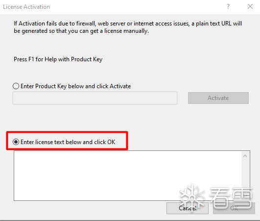Select the Enter license text radio button
This screenshot has width=260, height=221.
(x=16, y=142)
